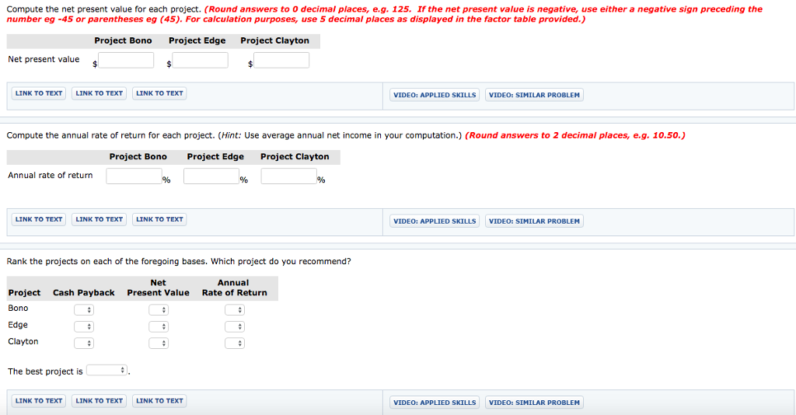This screenshot has width=796, height=415.
Task: Expand Clayton's Net Present Value rank dropdown
Action: pyautogui.click(x=159, y=343)
